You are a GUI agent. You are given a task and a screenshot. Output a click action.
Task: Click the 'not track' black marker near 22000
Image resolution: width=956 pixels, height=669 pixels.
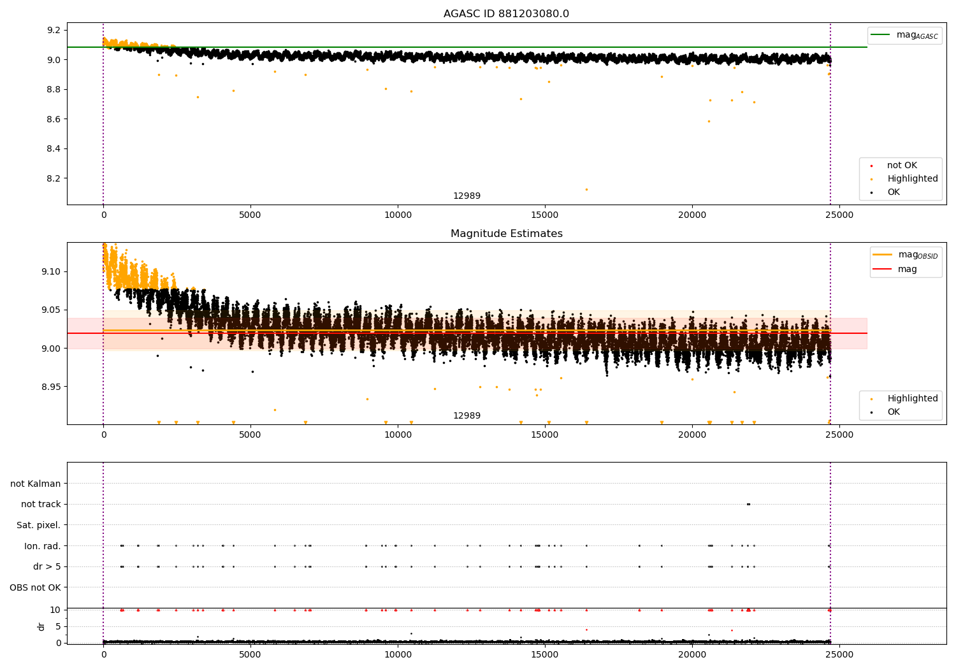point(748,504)
